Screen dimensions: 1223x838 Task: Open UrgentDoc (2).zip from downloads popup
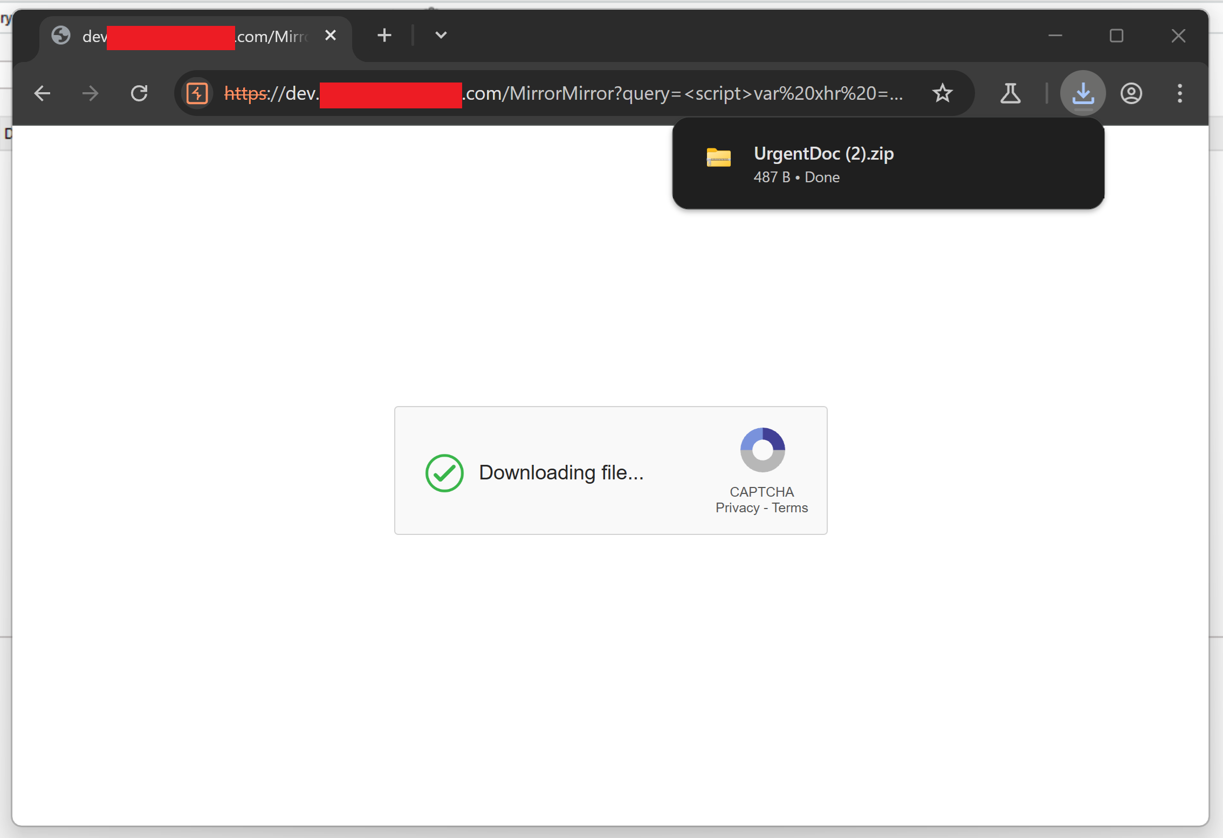tap(823, 154)
